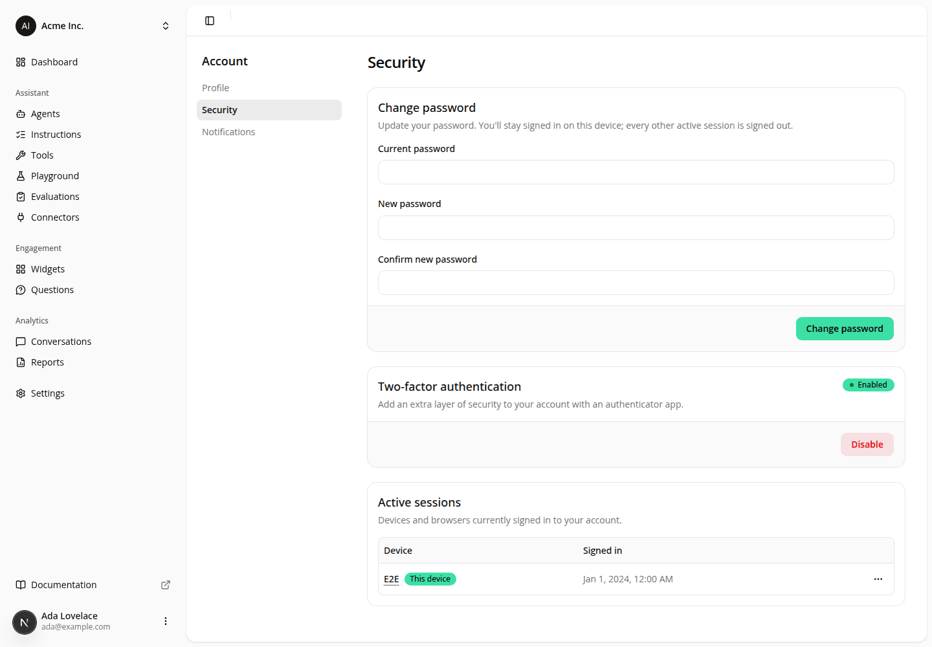Select the Security account tab

(x=269, y=110)
